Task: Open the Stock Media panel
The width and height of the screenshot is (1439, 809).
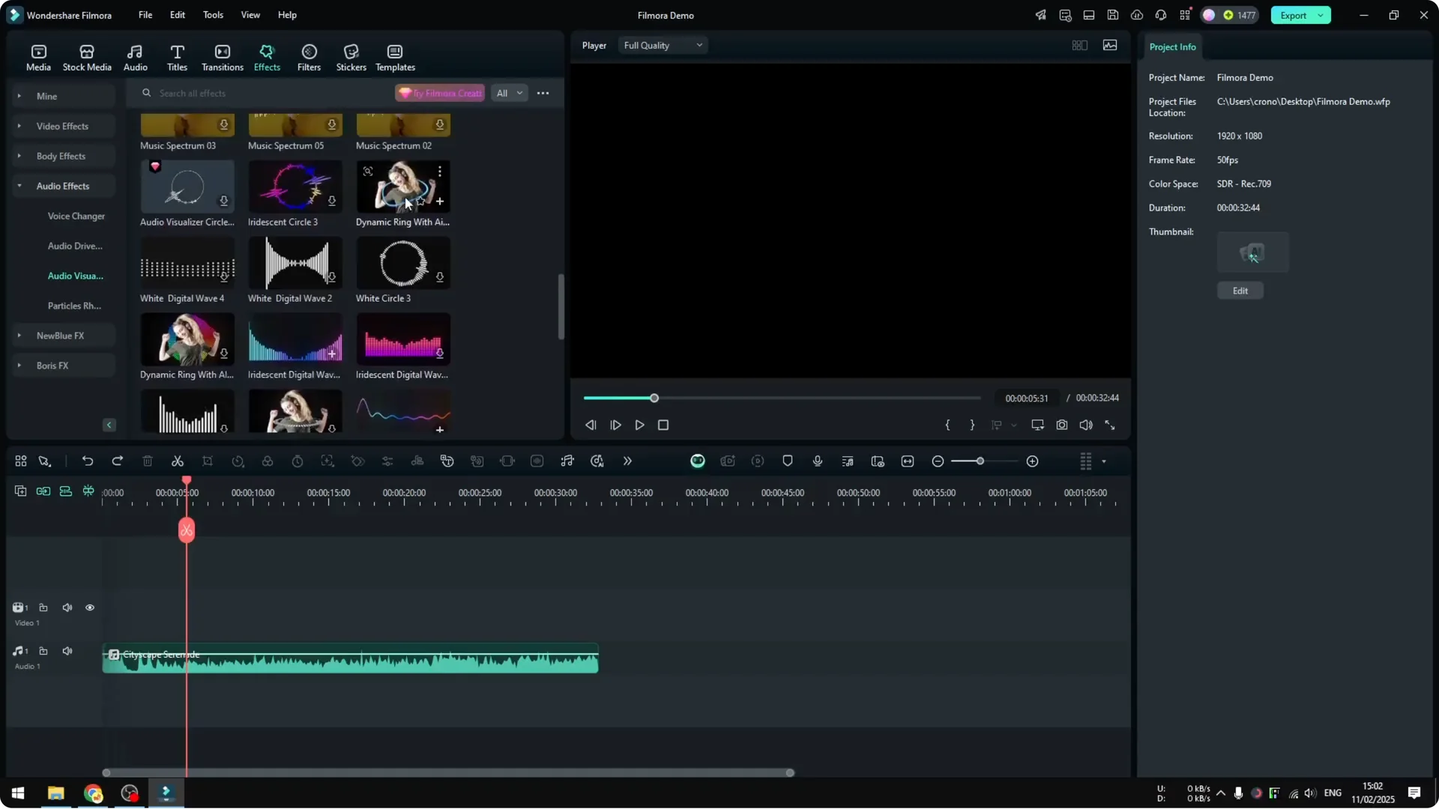Action: click(x=86, y=56)
